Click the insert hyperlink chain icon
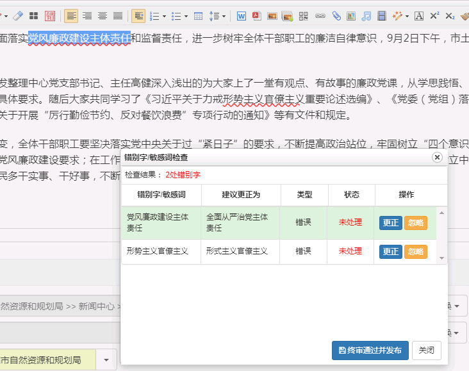The height and width of the screenshot is (371, 469). point(320,15)
